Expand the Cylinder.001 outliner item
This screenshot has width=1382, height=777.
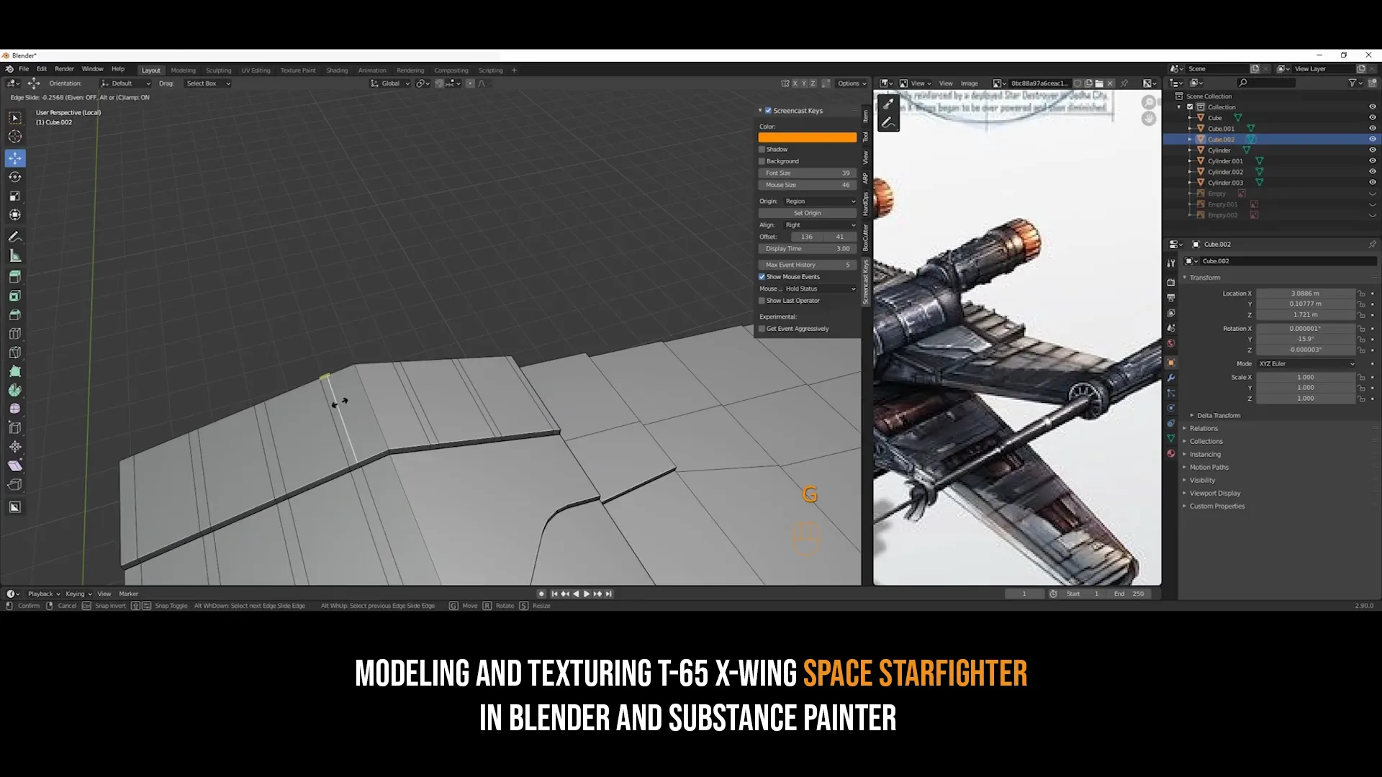tap(1189, 161)
